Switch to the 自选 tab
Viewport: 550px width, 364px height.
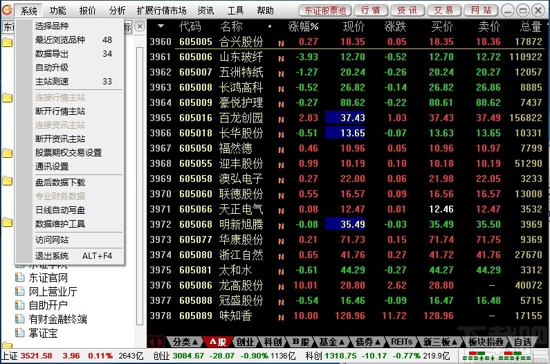pyautogui.click(x=522, y=342)
